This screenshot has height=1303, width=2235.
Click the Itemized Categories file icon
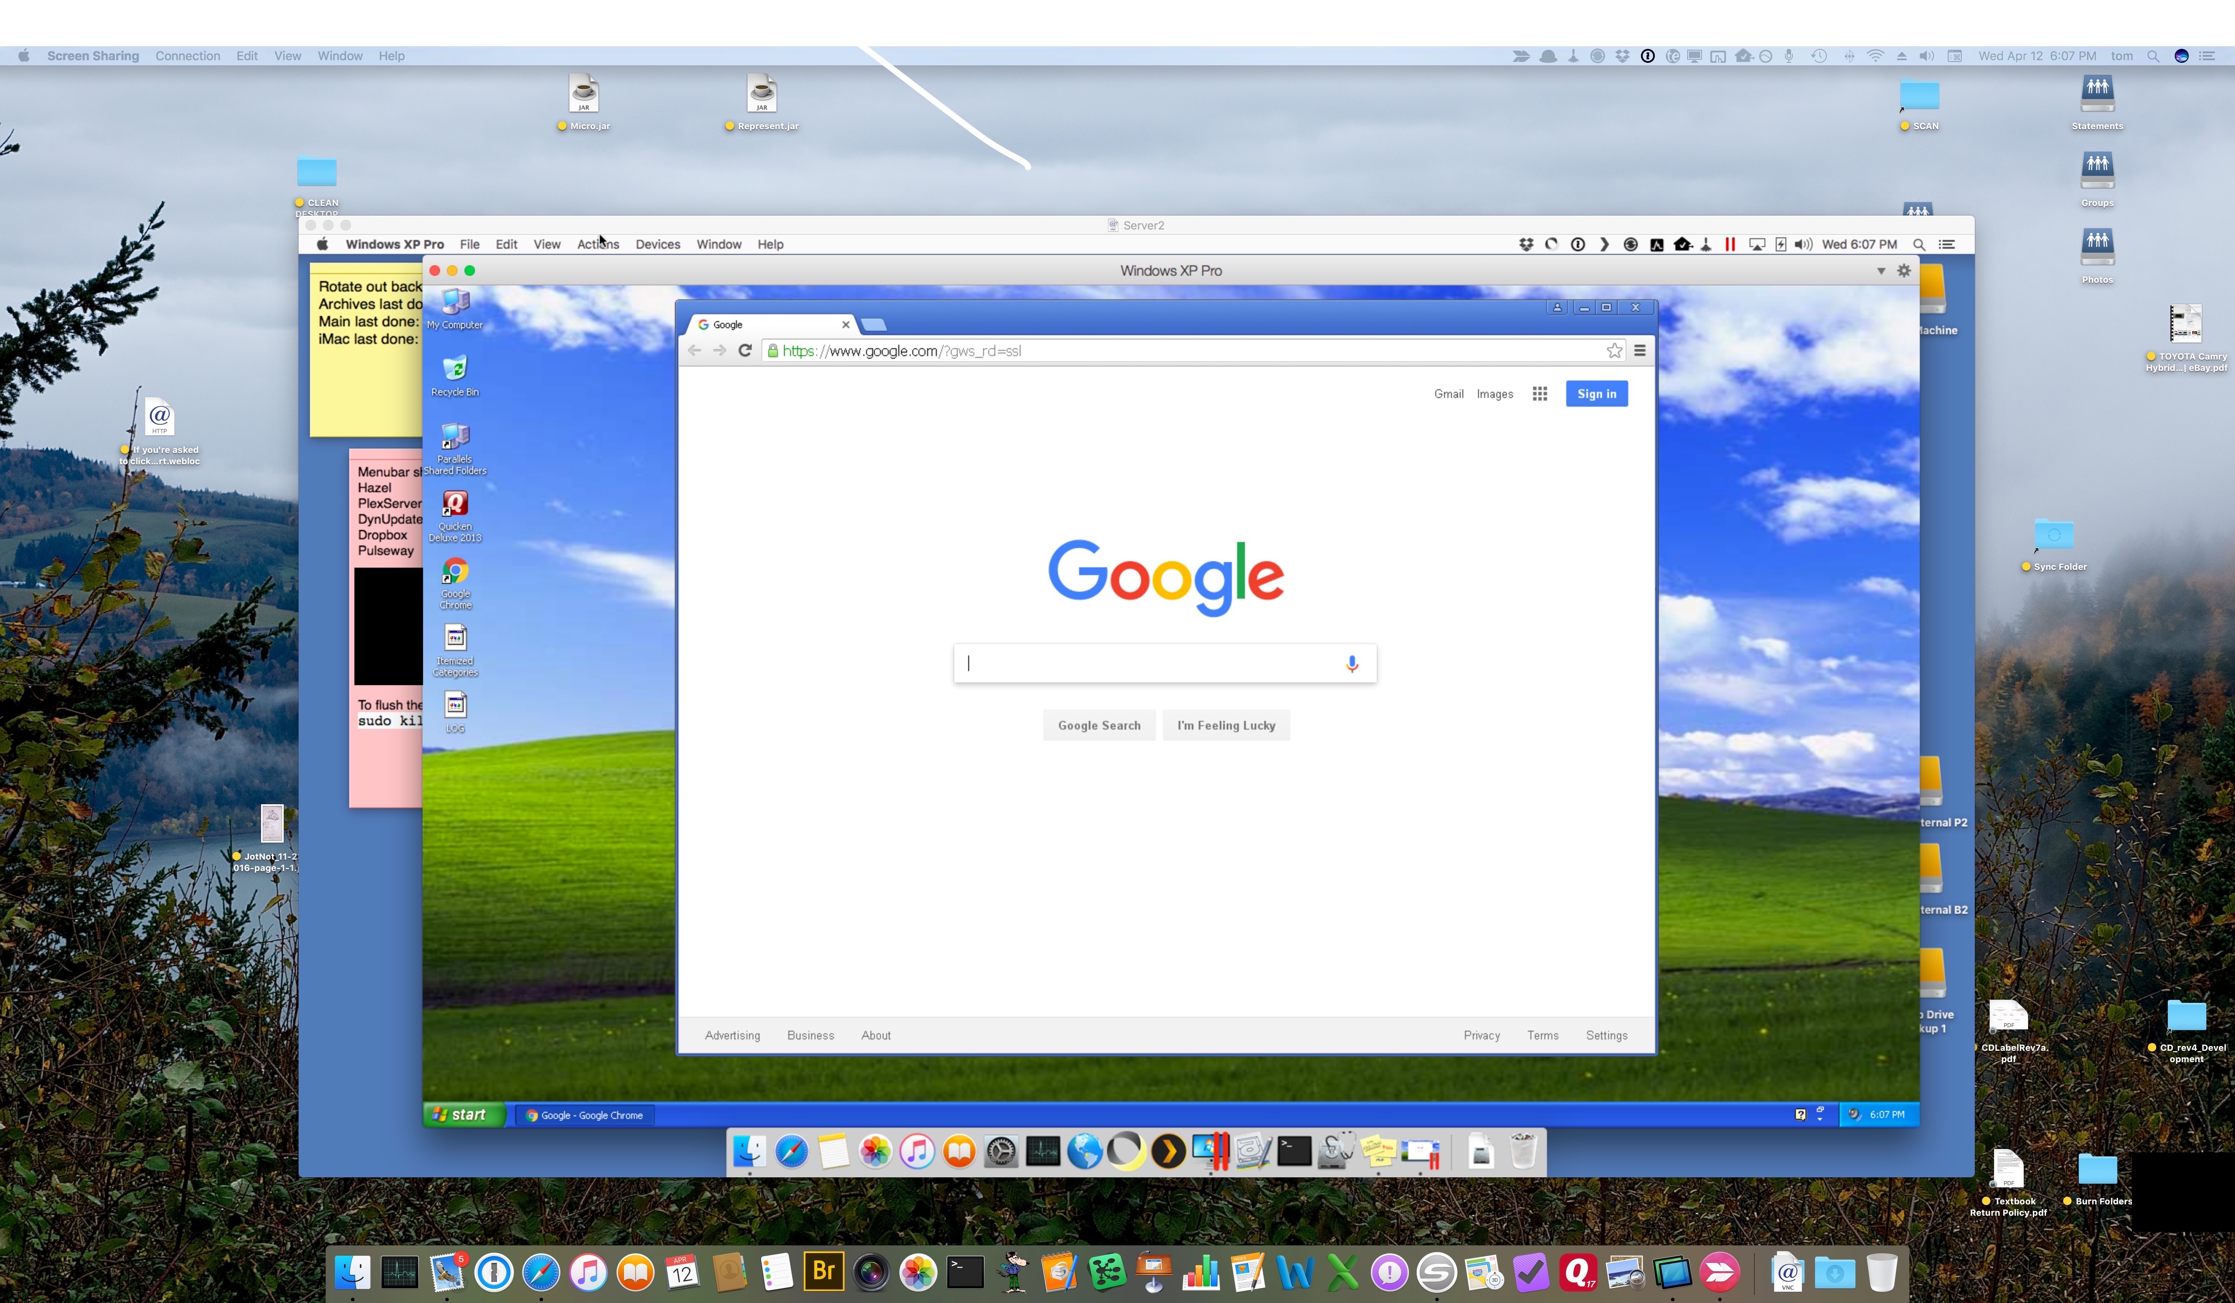[x=455, y=650]
